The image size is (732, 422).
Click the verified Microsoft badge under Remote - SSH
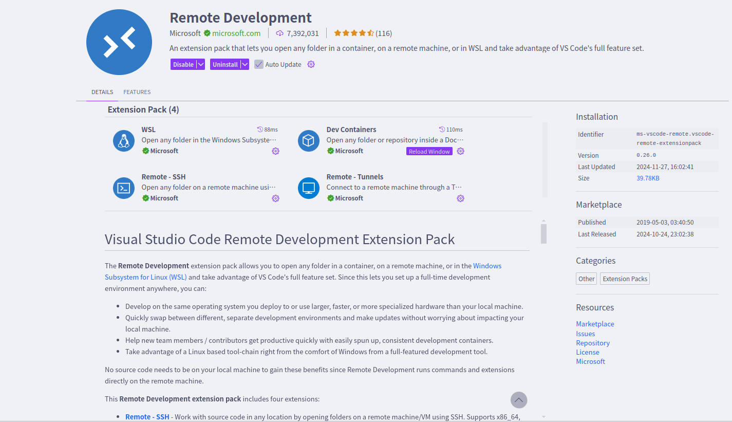(x=145, y=198)
